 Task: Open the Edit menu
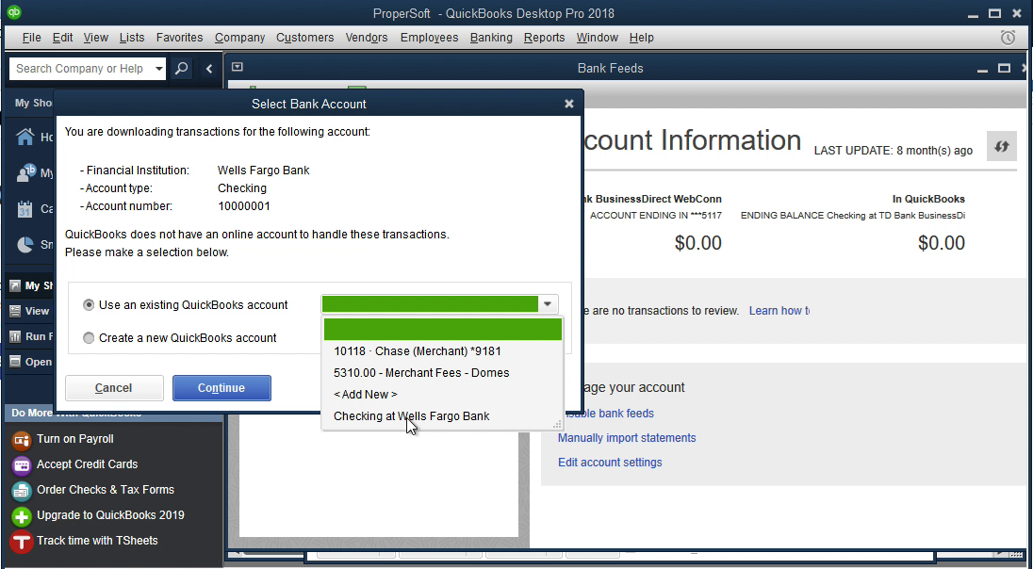click(62, 38)
